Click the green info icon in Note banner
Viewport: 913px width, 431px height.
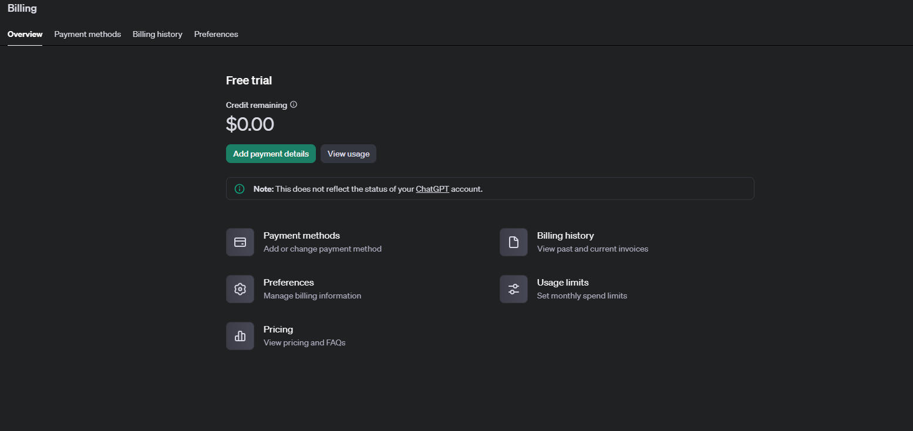[240, 189]
